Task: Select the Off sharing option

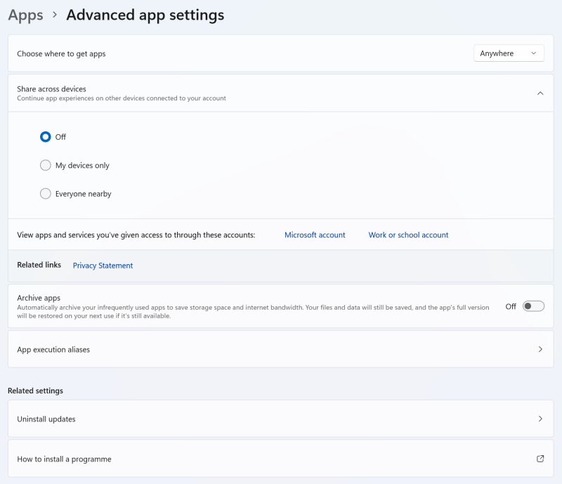Action: coord(45,136)
